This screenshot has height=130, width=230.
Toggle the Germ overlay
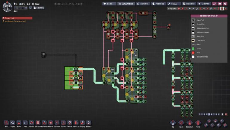tap(208, 9)
